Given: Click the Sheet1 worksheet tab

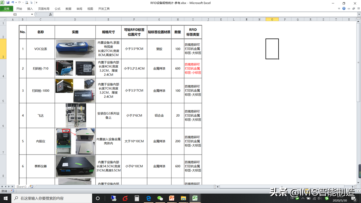Looking at the screenshot, I should 21,186.
